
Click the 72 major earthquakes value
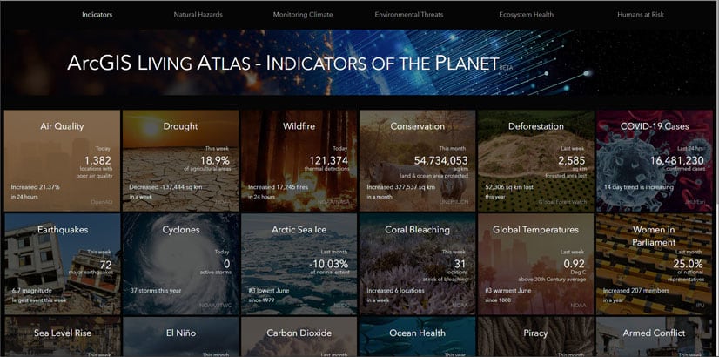click(x=106, y=265)
